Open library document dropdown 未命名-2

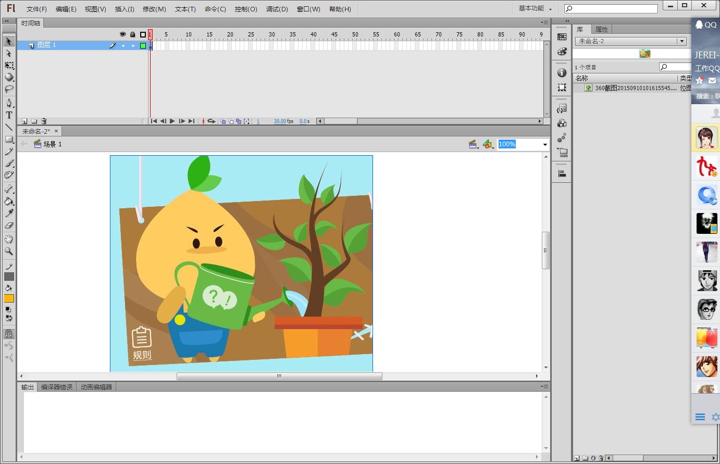[630, 41]
